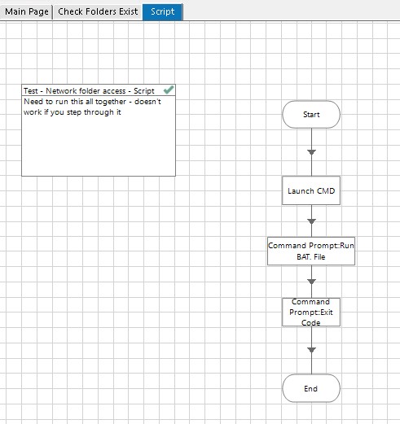The width and height of the screenshot is (400, 424).
Task: Select link line exiting the Start stage
Action: [311, 138]
